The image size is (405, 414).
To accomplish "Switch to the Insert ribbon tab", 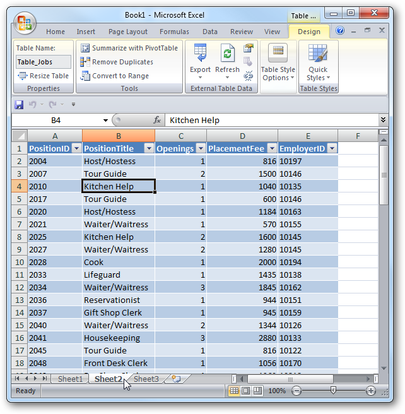I will pos(86,32).
